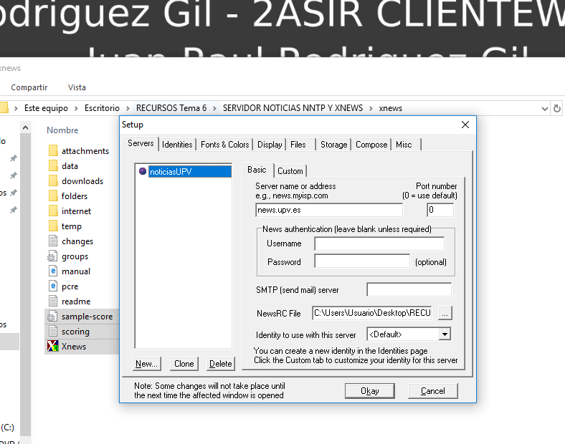Close the Setup dialog
Image resolution: width=565 pixels, height=444 pixels.
(465, 125)
